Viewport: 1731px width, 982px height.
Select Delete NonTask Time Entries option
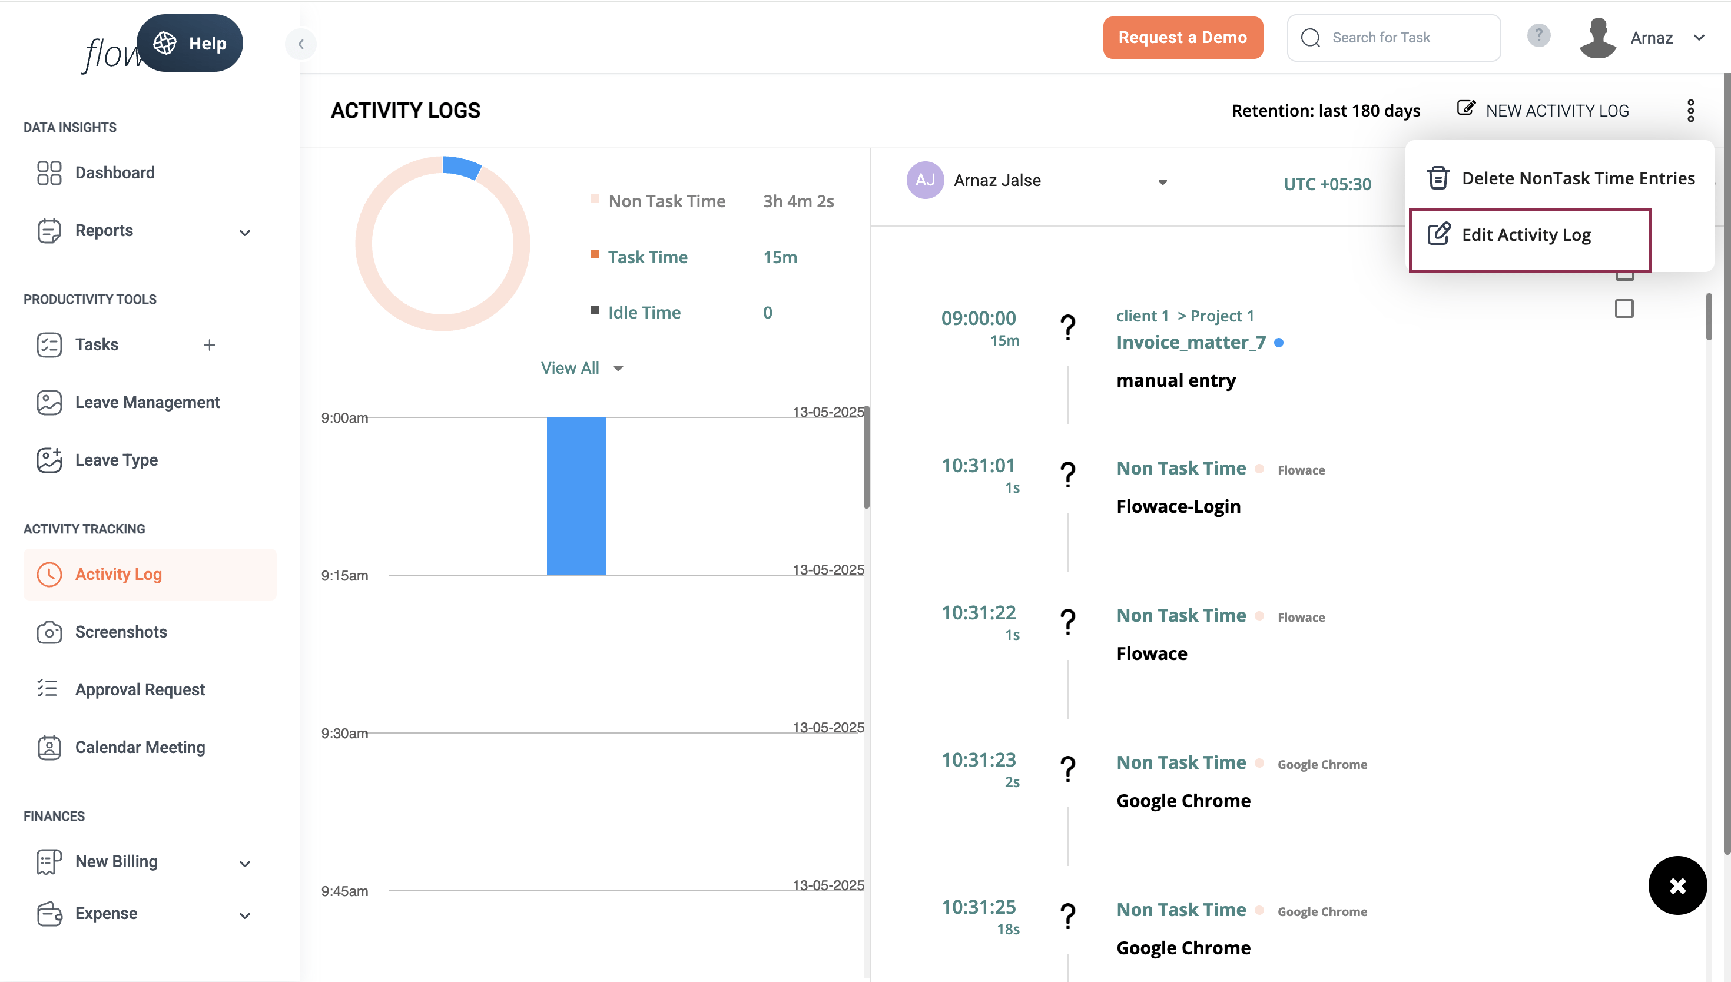[x=1560, y=178]
